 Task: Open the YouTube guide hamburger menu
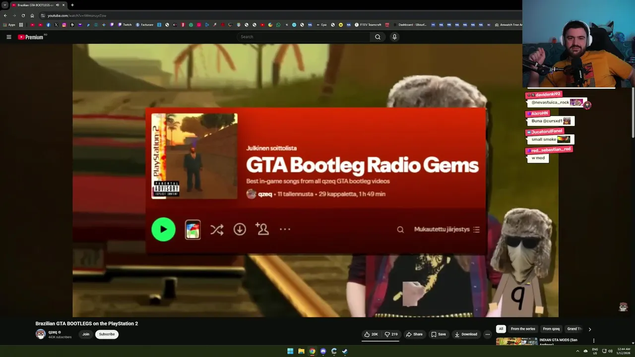(9, 37)
